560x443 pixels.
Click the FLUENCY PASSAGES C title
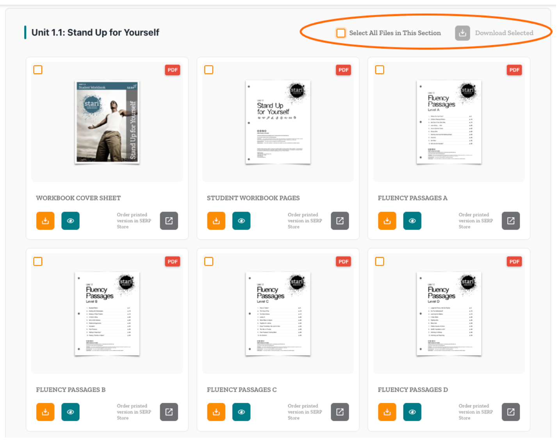(242, 390)
